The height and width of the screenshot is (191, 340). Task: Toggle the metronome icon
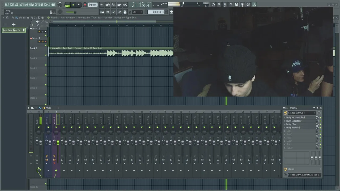point(102,5)
